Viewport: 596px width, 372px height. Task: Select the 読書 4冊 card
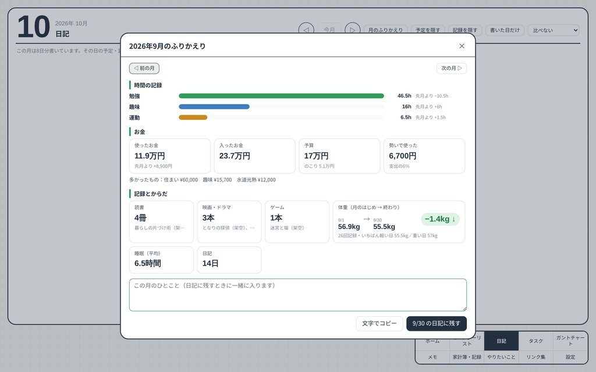coord(161,221)
